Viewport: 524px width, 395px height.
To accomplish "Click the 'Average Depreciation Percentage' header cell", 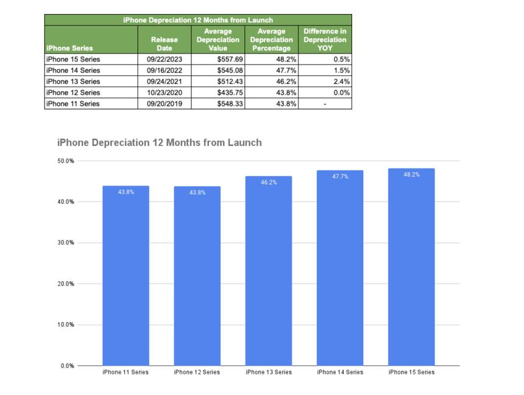I will pyautogui.click(x=271, y=40).
